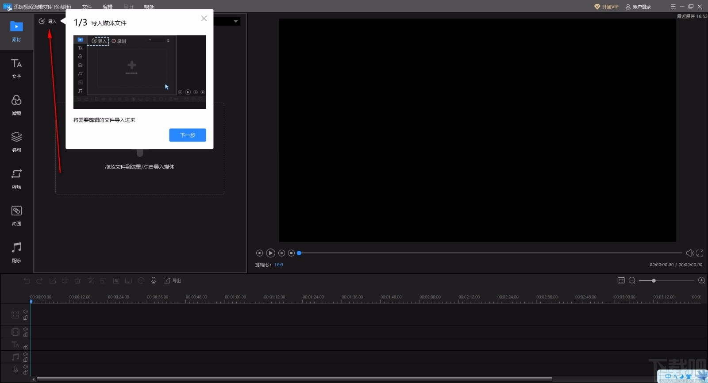
Task: Open the 动画 (animation) panel in sidebar
Action: pyautogui.click(x=16, y=215)
